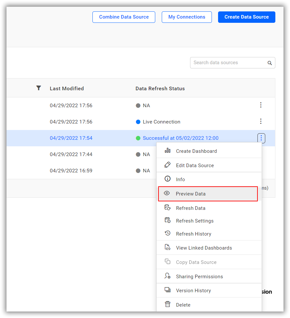Choose Delete from the context menu
This screenshot has width=290, height=318.
[209, 305]
